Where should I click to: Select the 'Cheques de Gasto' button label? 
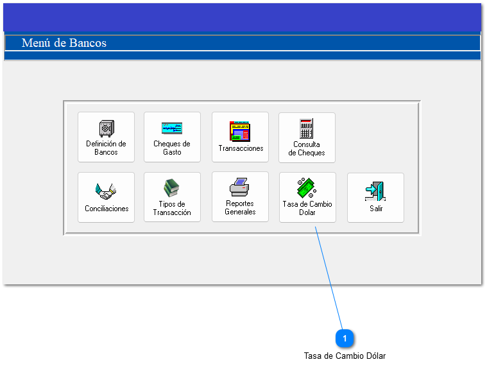172,148
